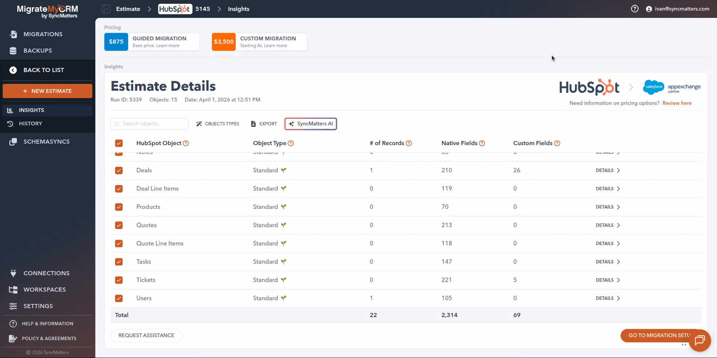Screen dimensions: 717x358
Task: Toggle the select-all header checkbox
Action: tap(119, 143)
